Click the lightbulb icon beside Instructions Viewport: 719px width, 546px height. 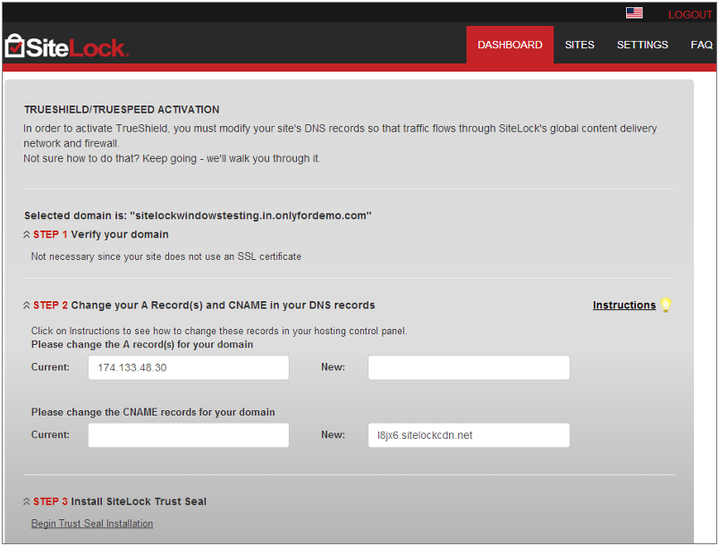(664, 306)
